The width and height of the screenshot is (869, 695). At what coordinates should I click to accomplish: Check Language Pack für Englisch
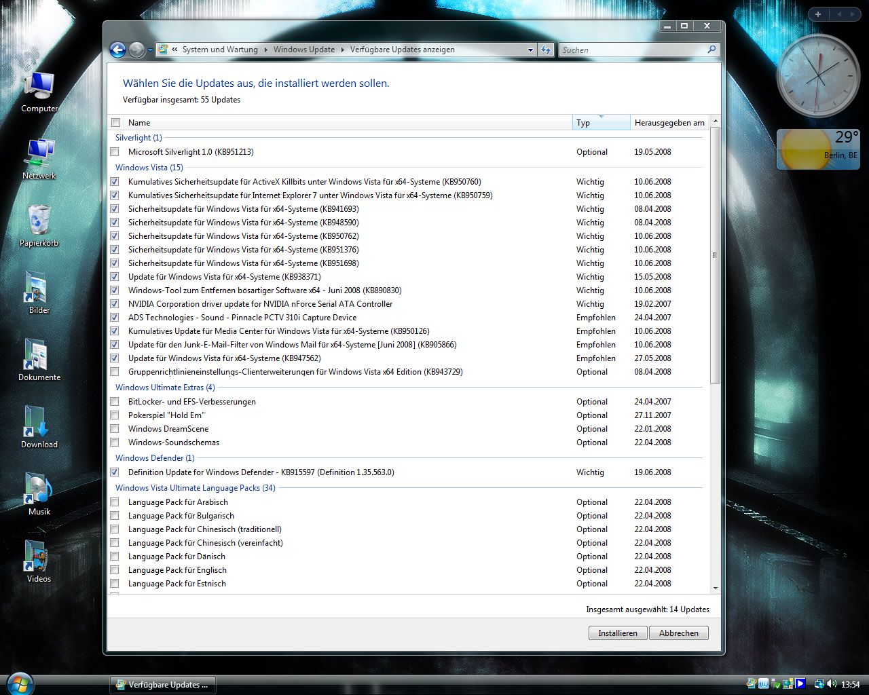(115, 570)
